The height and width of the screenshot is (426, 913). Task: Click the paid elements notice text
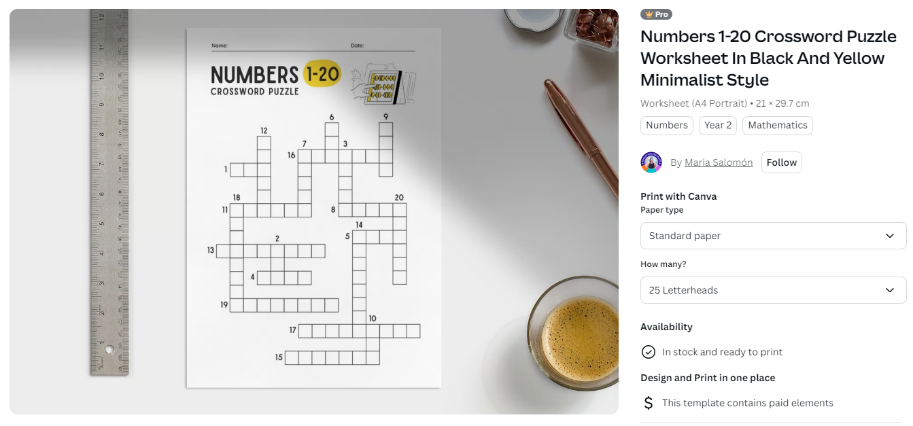[x=748, y=402]
